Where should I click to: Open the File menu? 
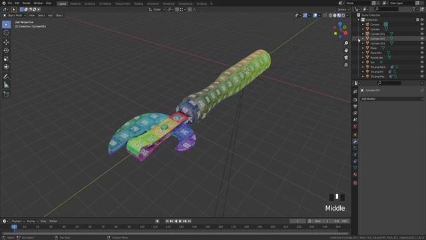(x=10, y=3)
